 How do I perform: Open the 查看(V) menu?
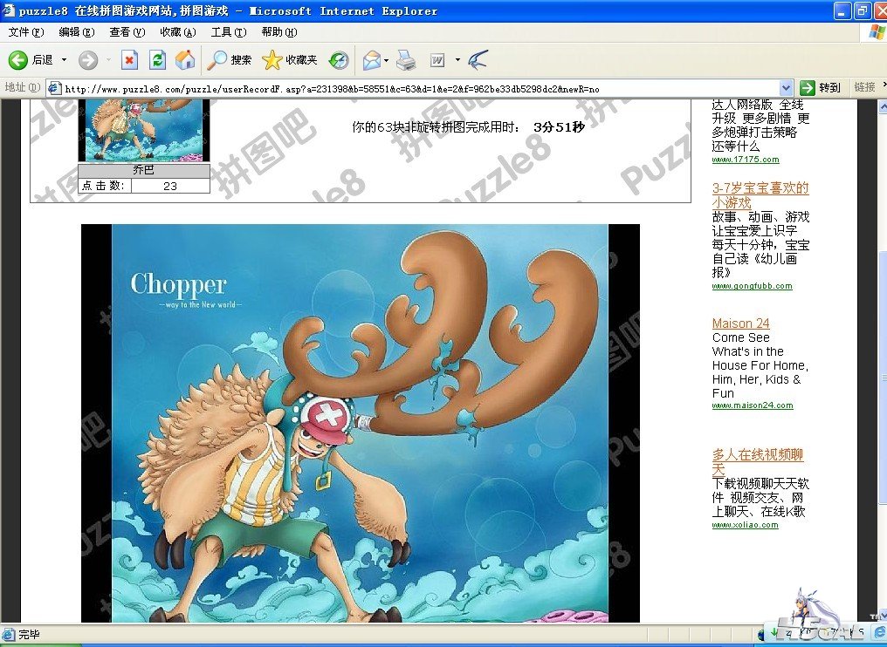click(x=127, y=32)
